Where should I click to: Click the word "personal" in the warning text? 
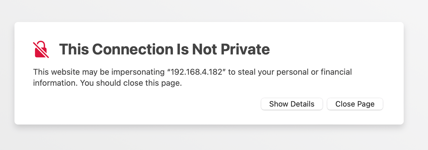click(x=292, y=72)
